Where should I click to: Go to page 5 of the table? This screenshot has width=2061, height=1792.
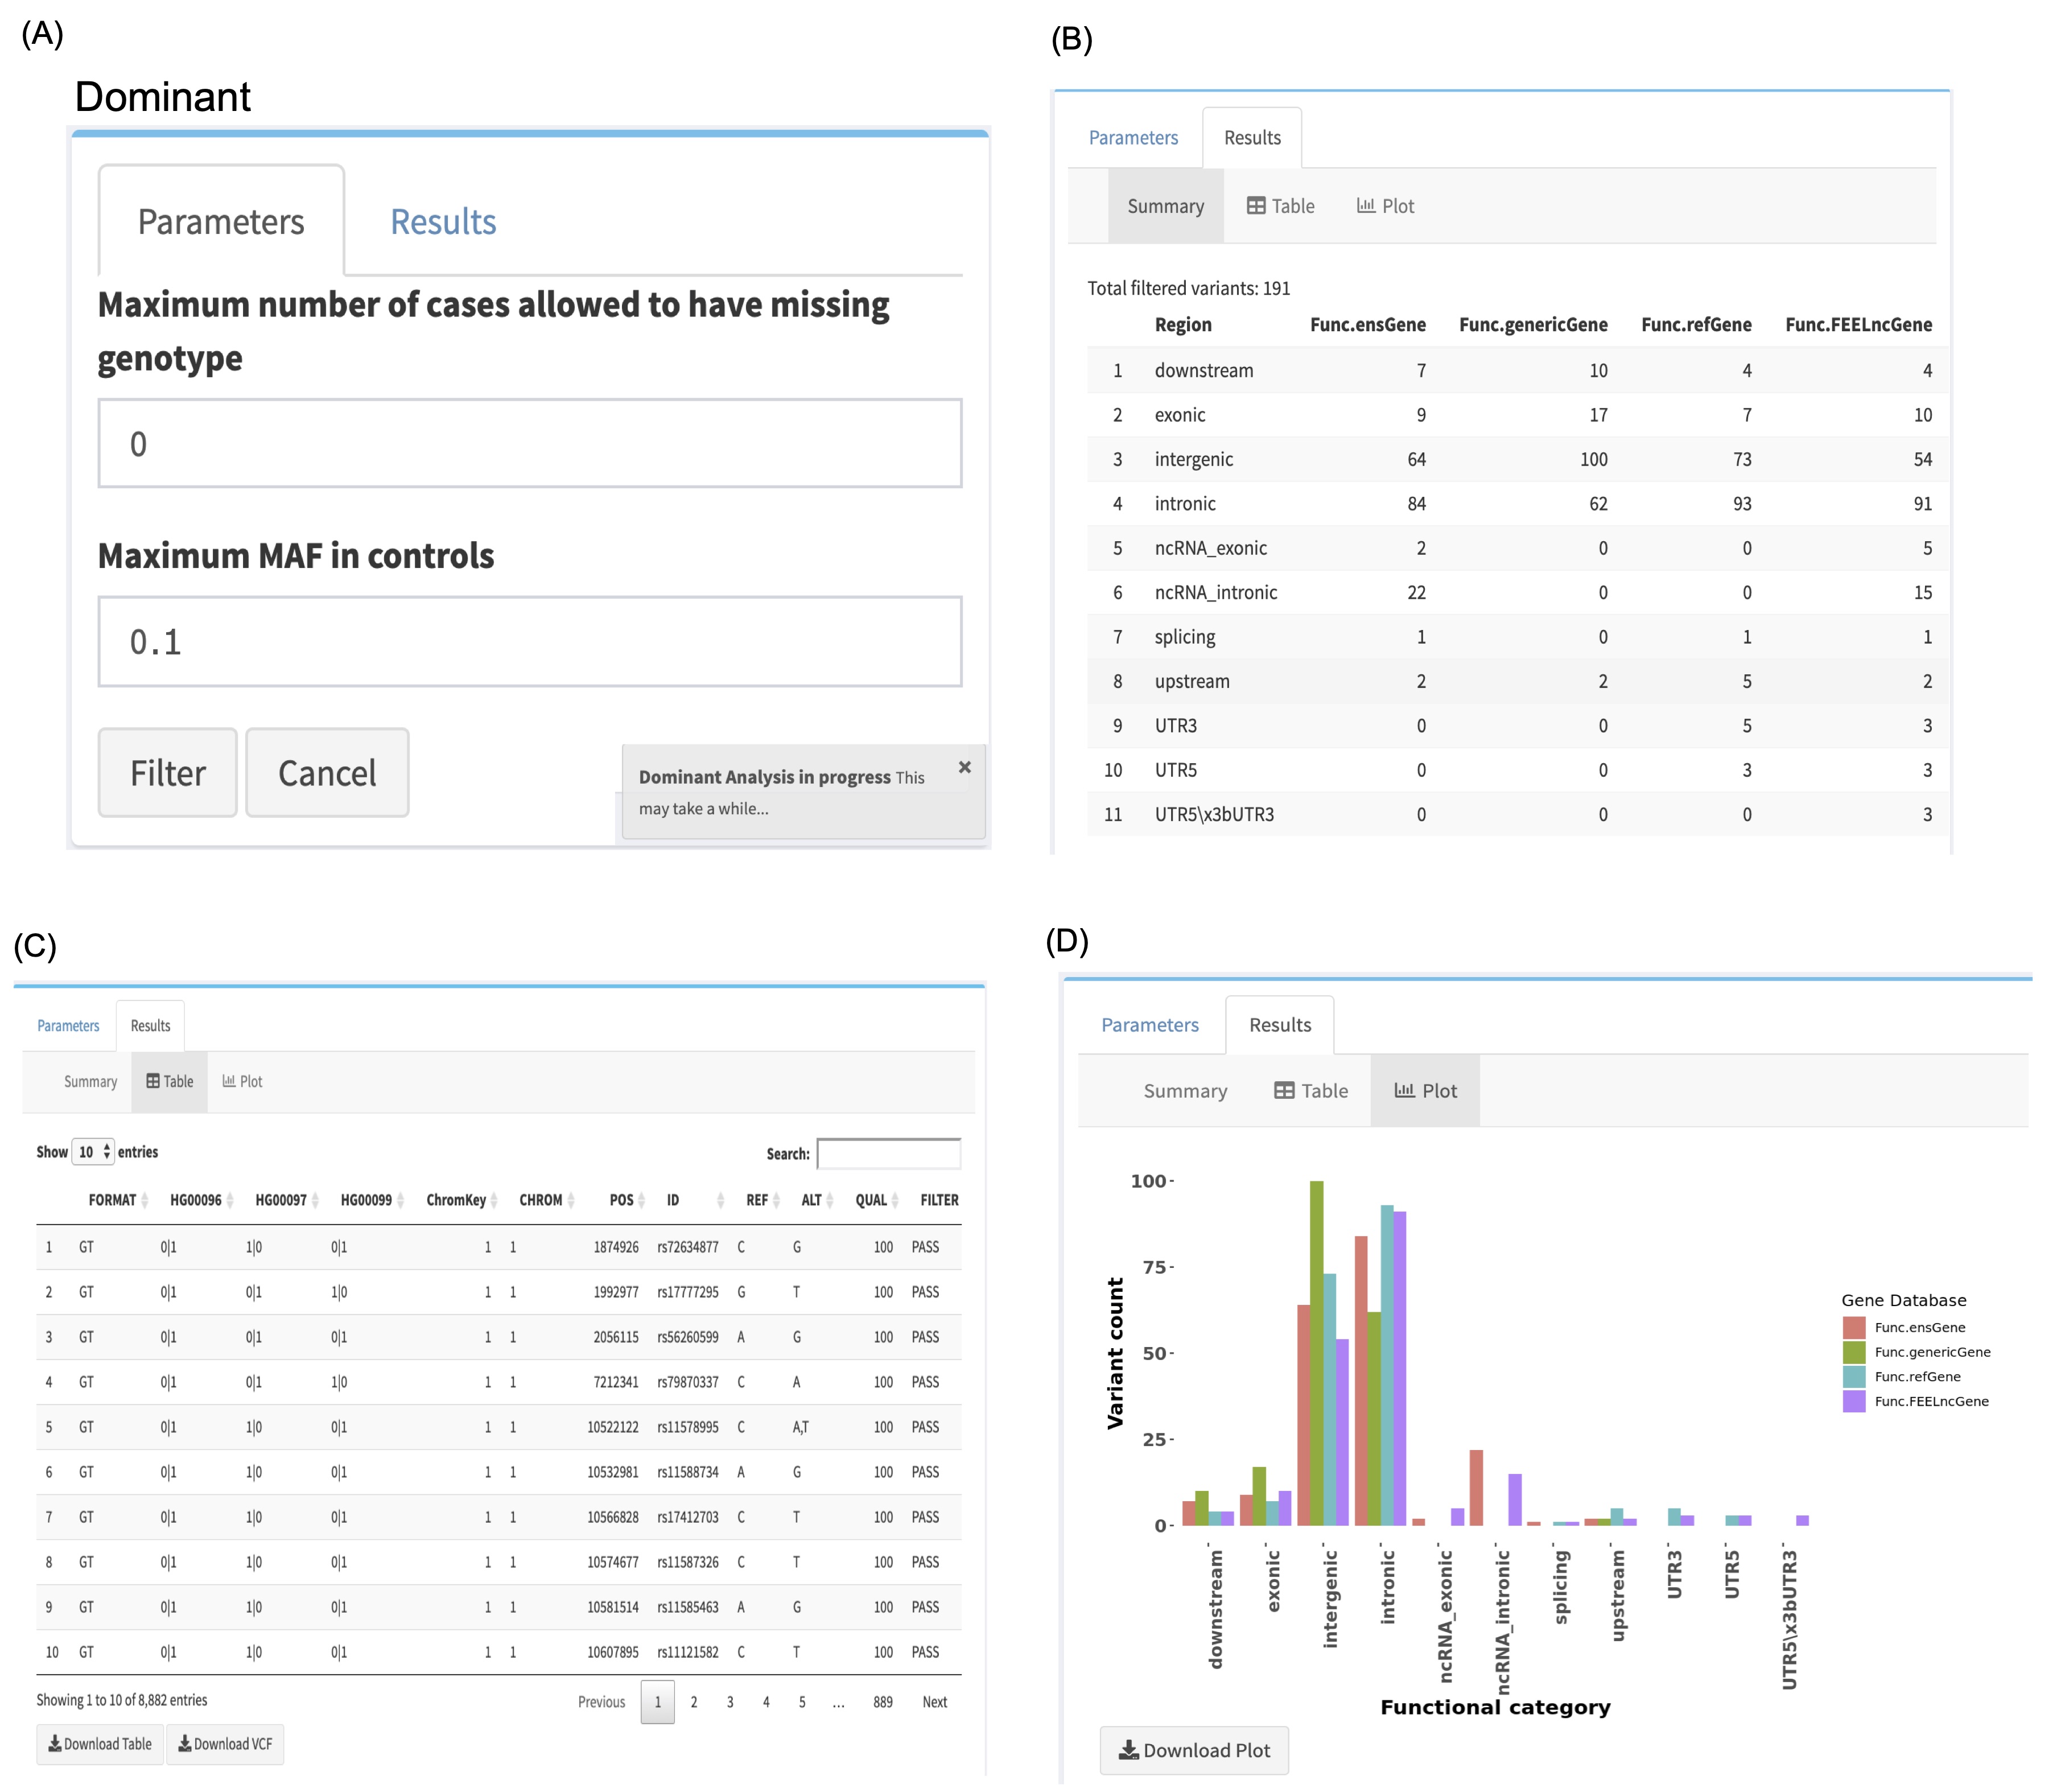tap(802, 1702)
